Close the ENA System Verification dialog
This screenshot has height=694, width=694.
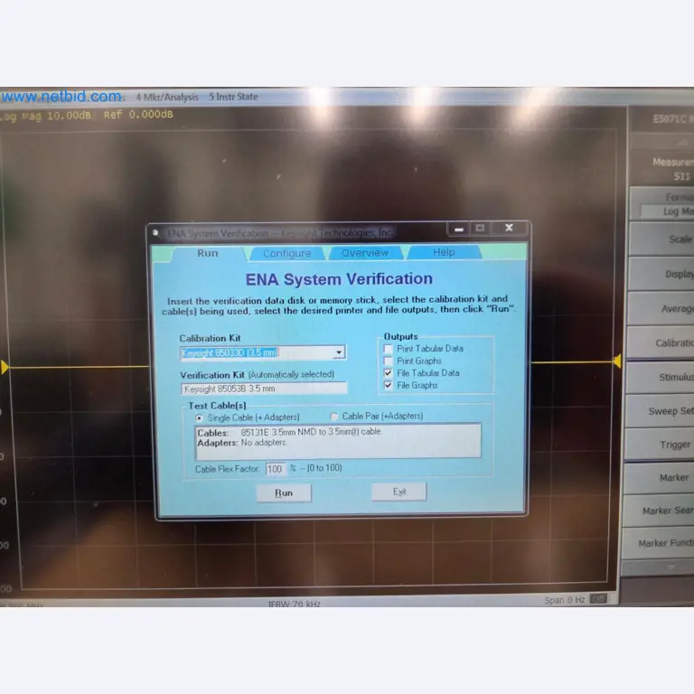[x=509, y=229]
